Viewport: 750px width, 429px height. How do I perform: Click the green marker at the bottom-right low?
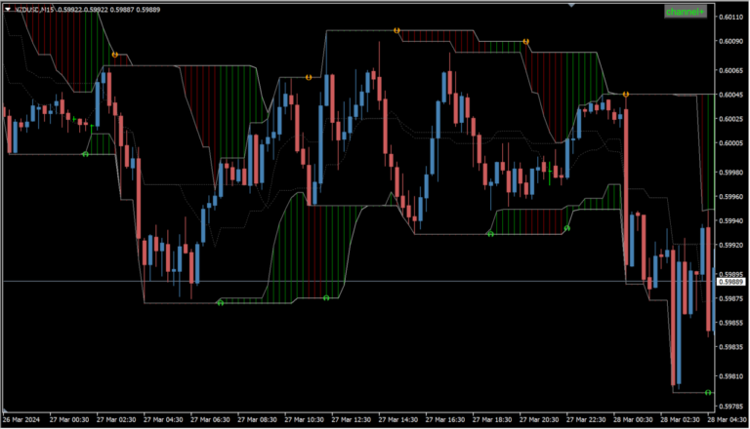click(709, 392)
